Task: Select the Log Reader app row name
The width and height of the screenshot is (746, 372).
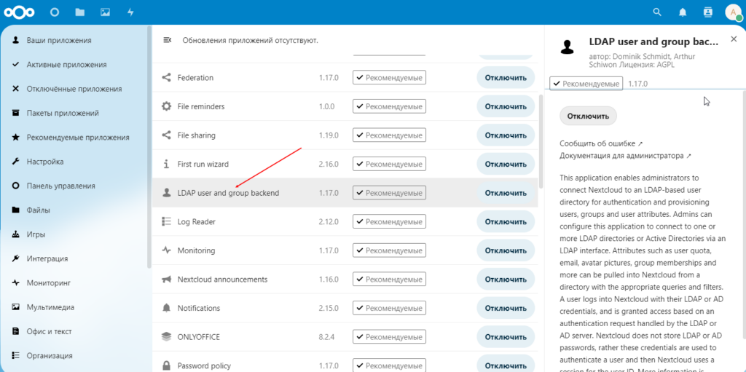Action: pyautogui.click(x=197, y=222)
